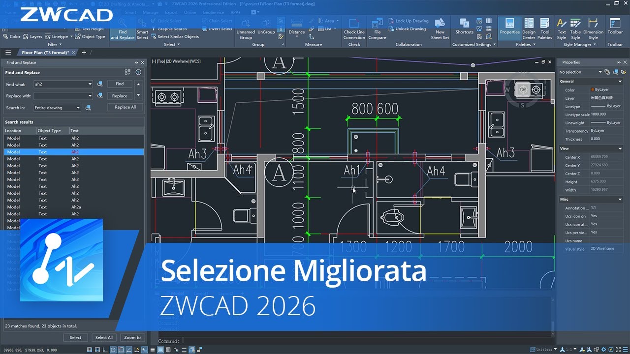Open Table Style manager
Screen dimensions: 630x354
click(x=575, y=29)
